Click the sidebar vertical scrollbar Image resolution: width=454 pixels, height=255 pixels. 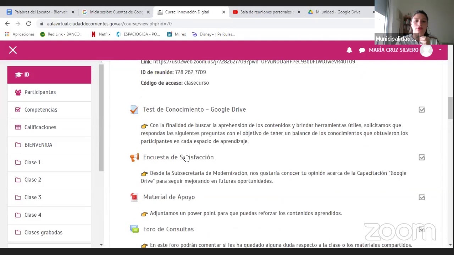point(101,118)
